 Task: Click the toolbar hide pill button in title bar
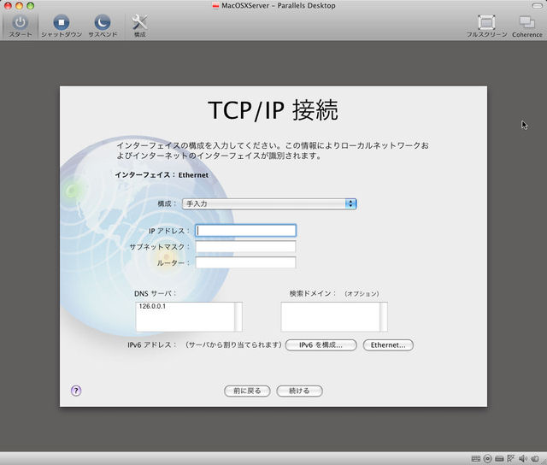538,6
